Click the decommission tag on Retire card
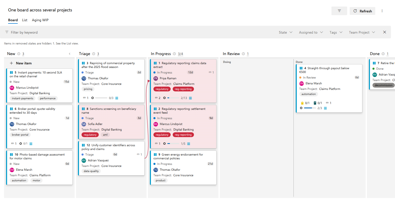 (383, 85)
